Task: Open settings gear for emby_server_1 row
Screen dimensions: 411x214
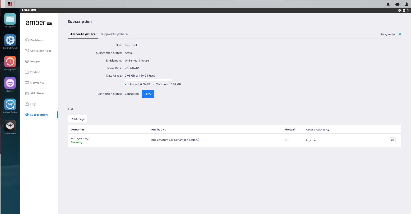Action: [393, 140]
